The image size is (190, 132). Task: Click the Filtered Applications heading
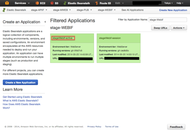[x=73, y=21]
